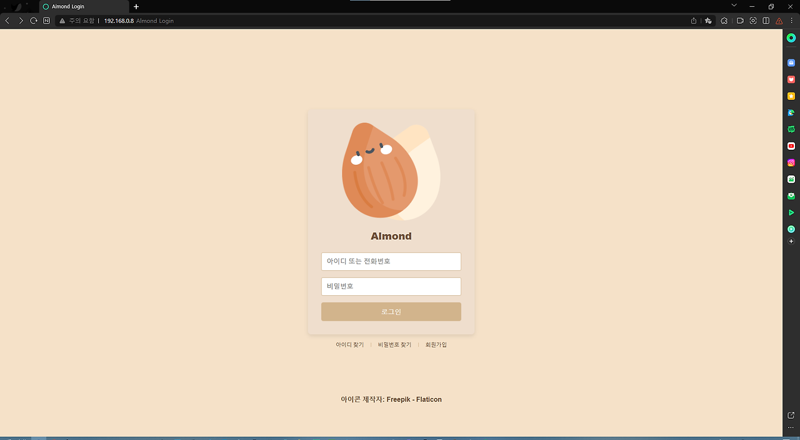
Task: Open the 회원가입 sign-up link
Action: pos(436,345)
